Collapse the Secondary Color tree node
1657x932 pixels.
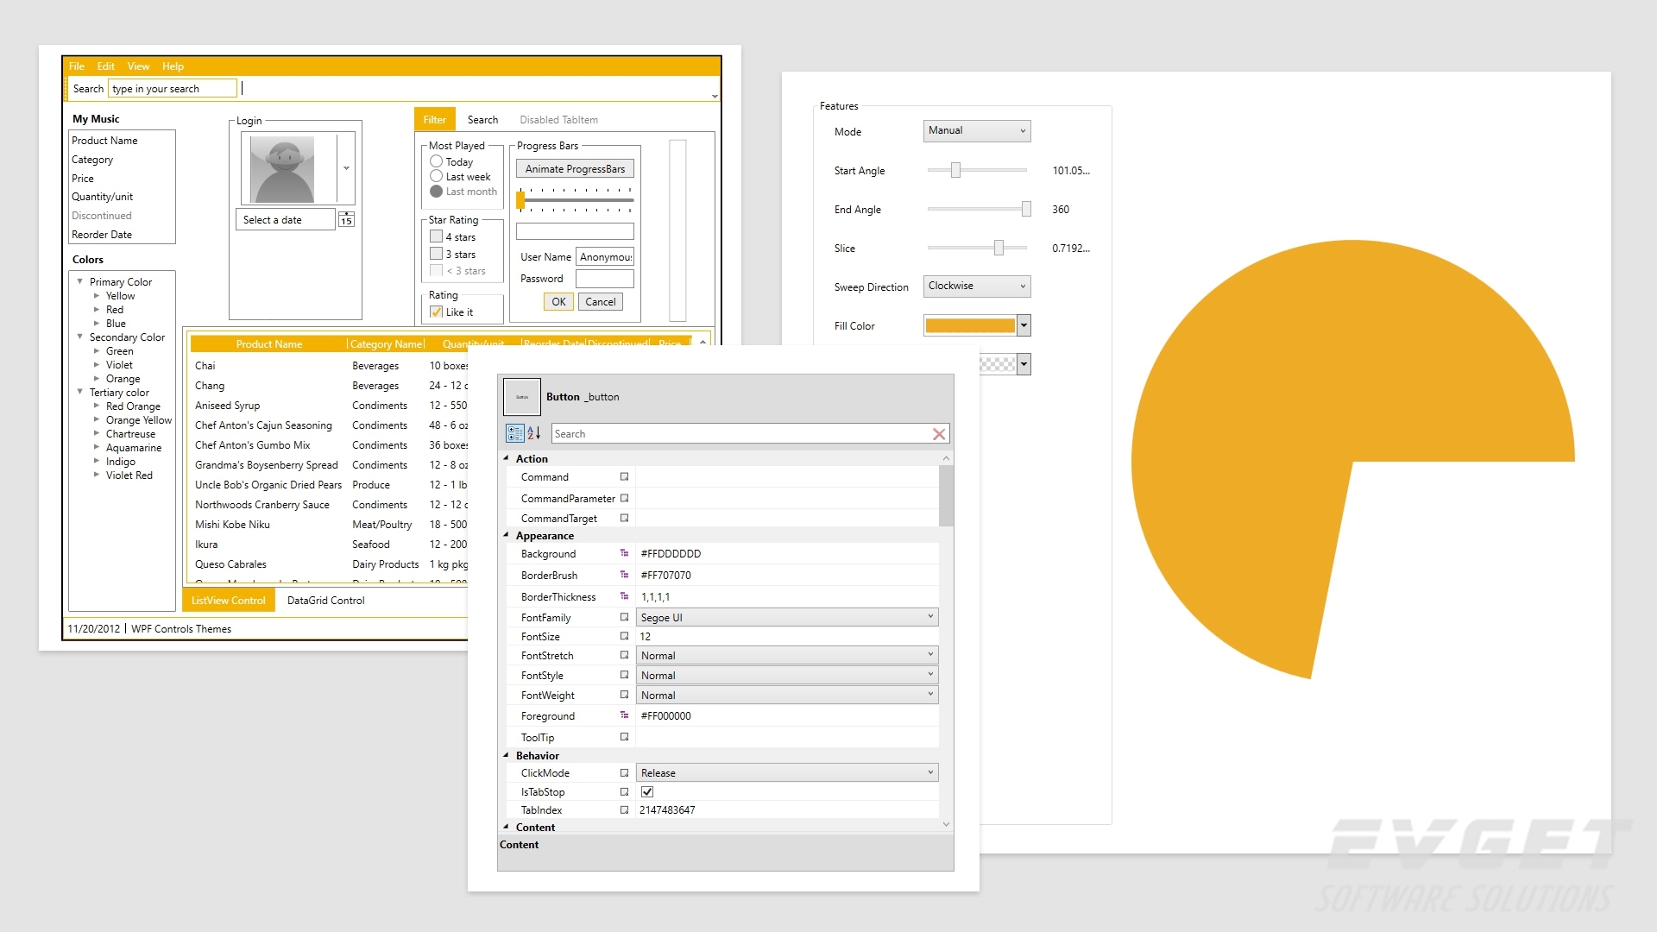point(80,337)
